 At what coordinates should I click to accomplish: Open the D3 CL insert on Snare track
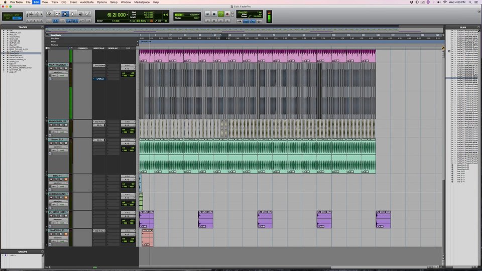tap(99, 140)
